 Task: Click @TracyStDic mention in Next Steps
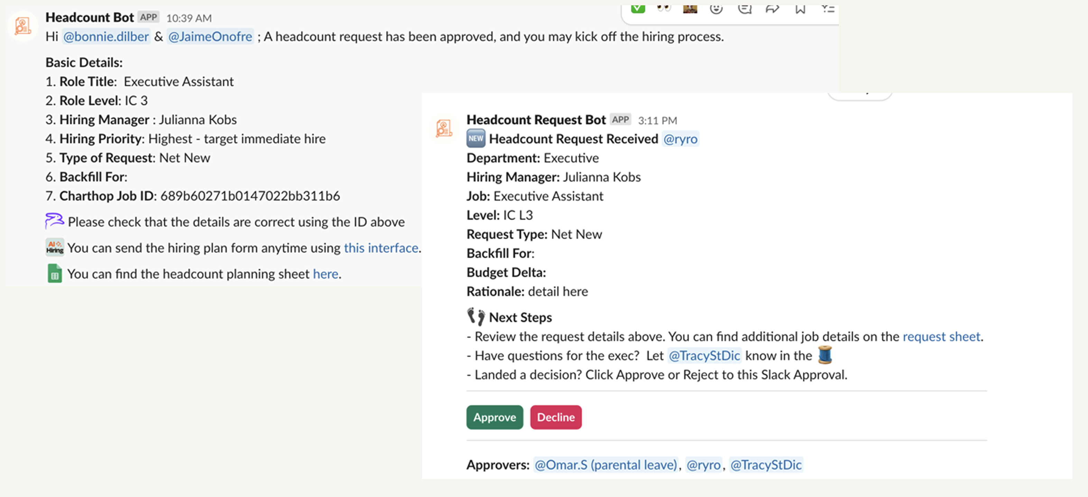pos(704,356)
